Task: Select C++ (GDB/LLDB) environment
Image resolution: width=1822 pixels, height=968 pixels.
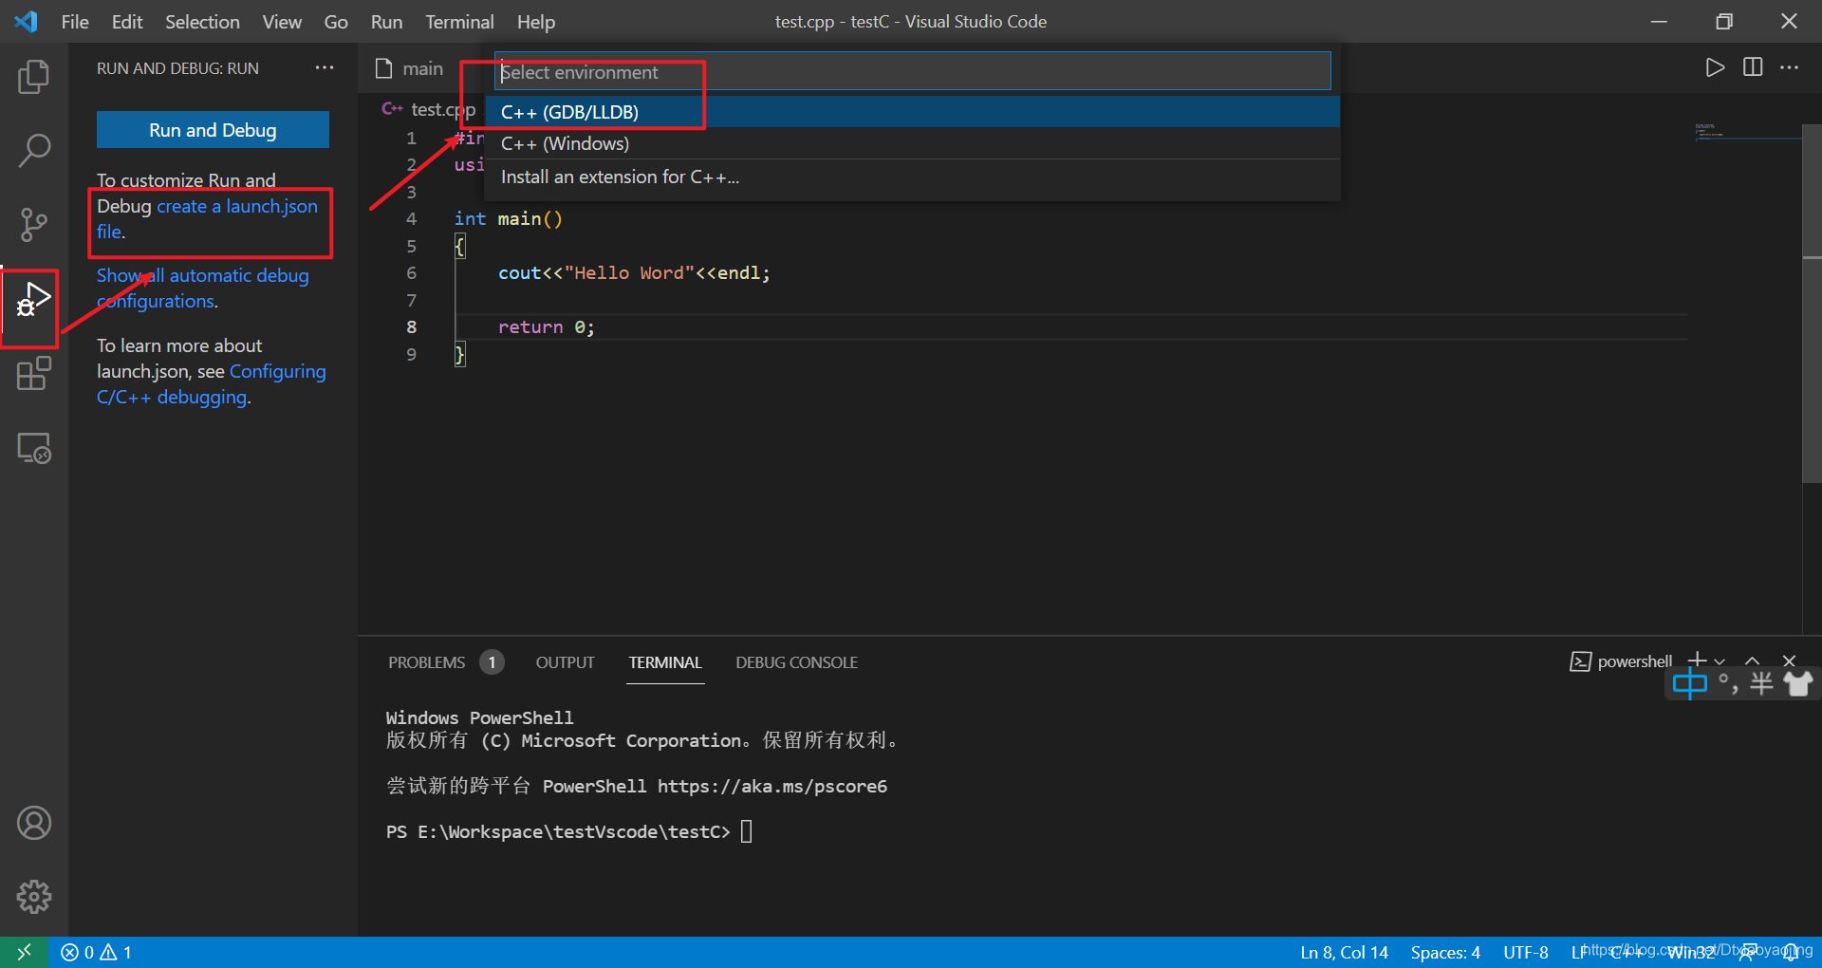Action: pyautogui.click(x=912, y=112)
